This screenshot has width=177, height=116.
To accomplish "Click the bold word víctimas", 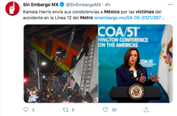I will 145,12.
